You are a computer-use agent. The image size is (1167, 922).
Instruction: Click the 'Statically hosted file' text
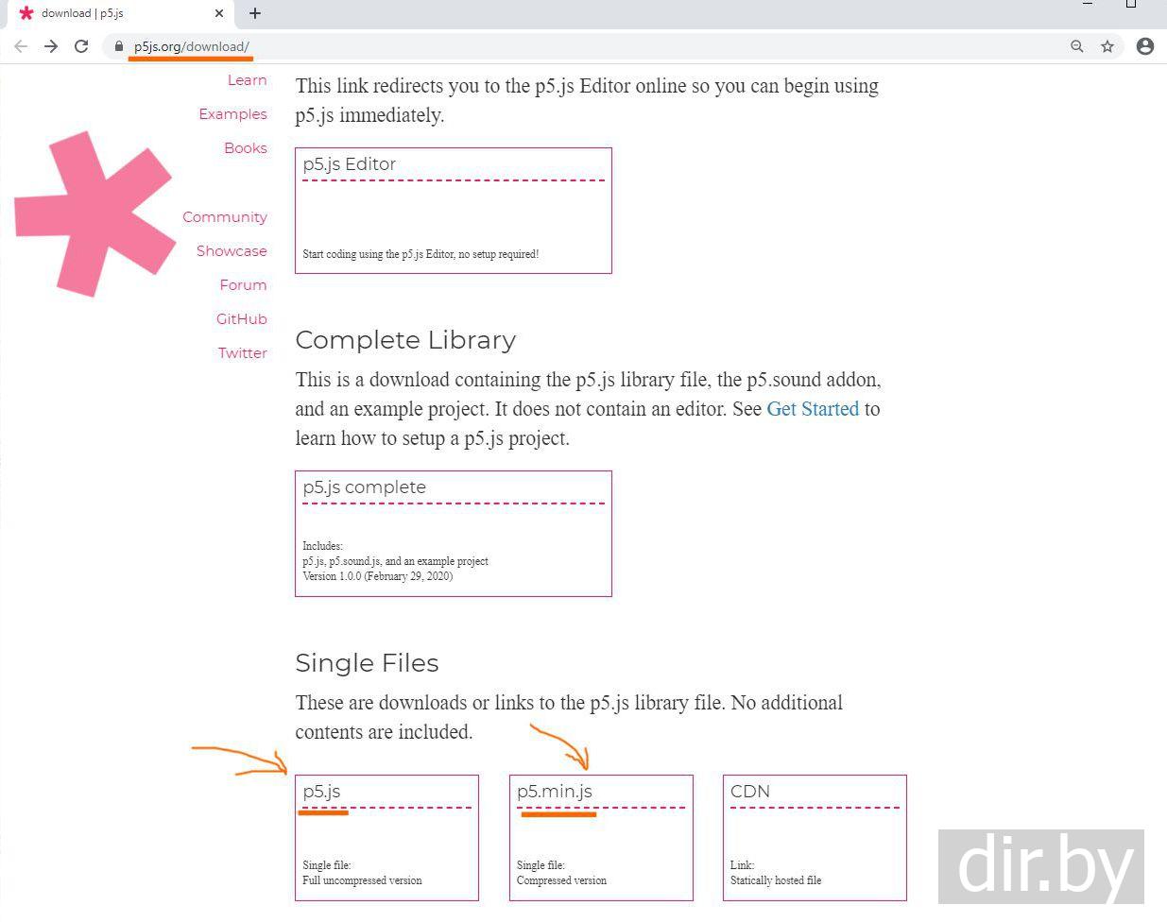click(x=776, y=880)
